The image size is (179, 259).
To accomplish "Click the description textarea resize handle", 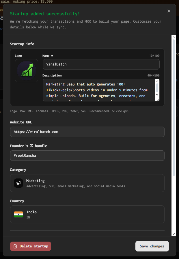I will pyautogui.click(x=158, y=99).
